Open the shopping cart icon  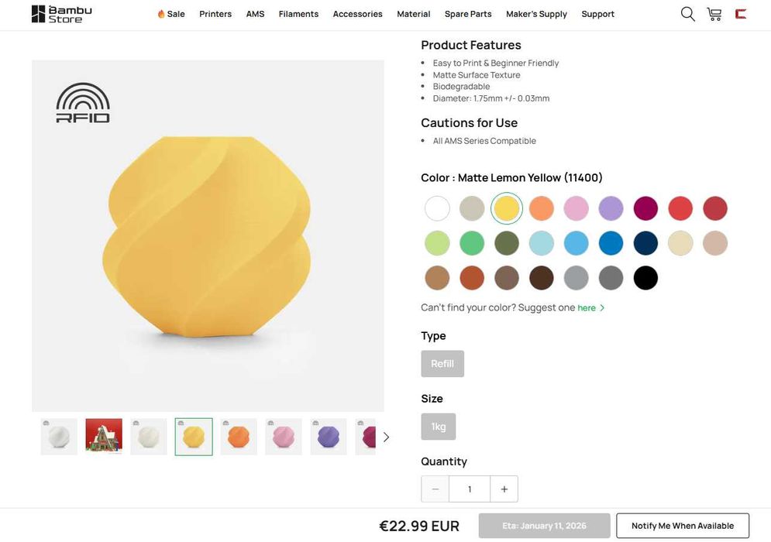(x=714, y=14)
